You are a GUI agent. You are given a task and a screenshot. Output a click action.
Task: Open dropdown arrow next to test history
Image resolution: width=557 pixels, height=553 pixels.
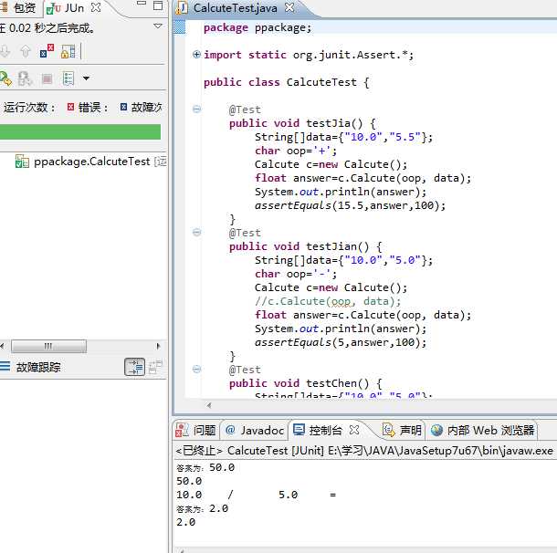(x=86, y=78)
